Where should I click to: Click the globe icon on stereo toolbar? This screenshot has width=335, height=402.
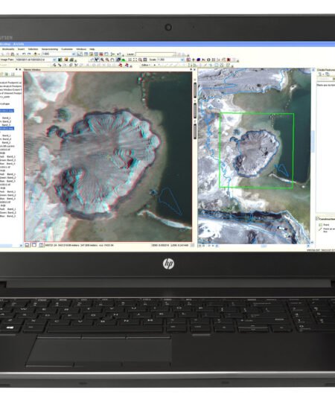point(118,60)
